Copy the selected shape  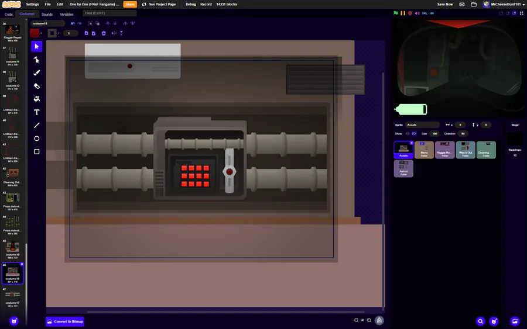pos(87,33)
